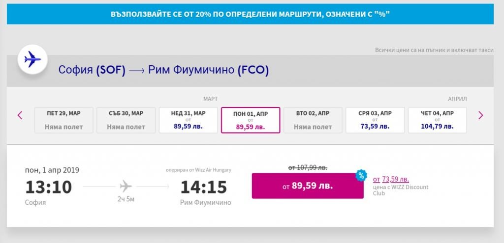Click the София (SOF) to Рим Фиумичино route heading
This screenshot has width=504, height=243.
pos(163,70)
